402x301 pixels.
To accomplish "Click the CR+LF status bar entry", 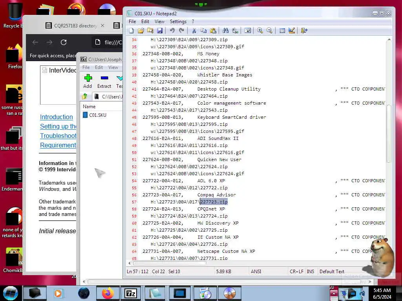I will point(296,271).
